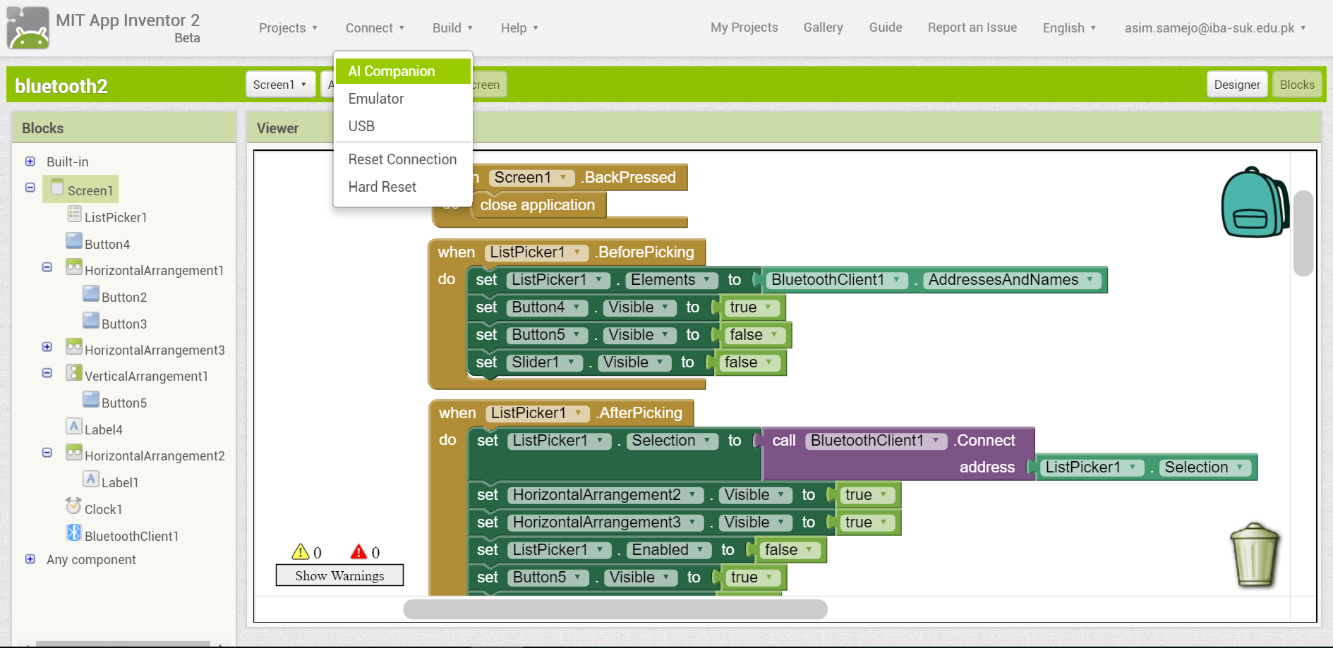Select the Label4 icon in blocks tree
The width and height of the screenshot is (1333, 648).
click(x=74, y=426)
